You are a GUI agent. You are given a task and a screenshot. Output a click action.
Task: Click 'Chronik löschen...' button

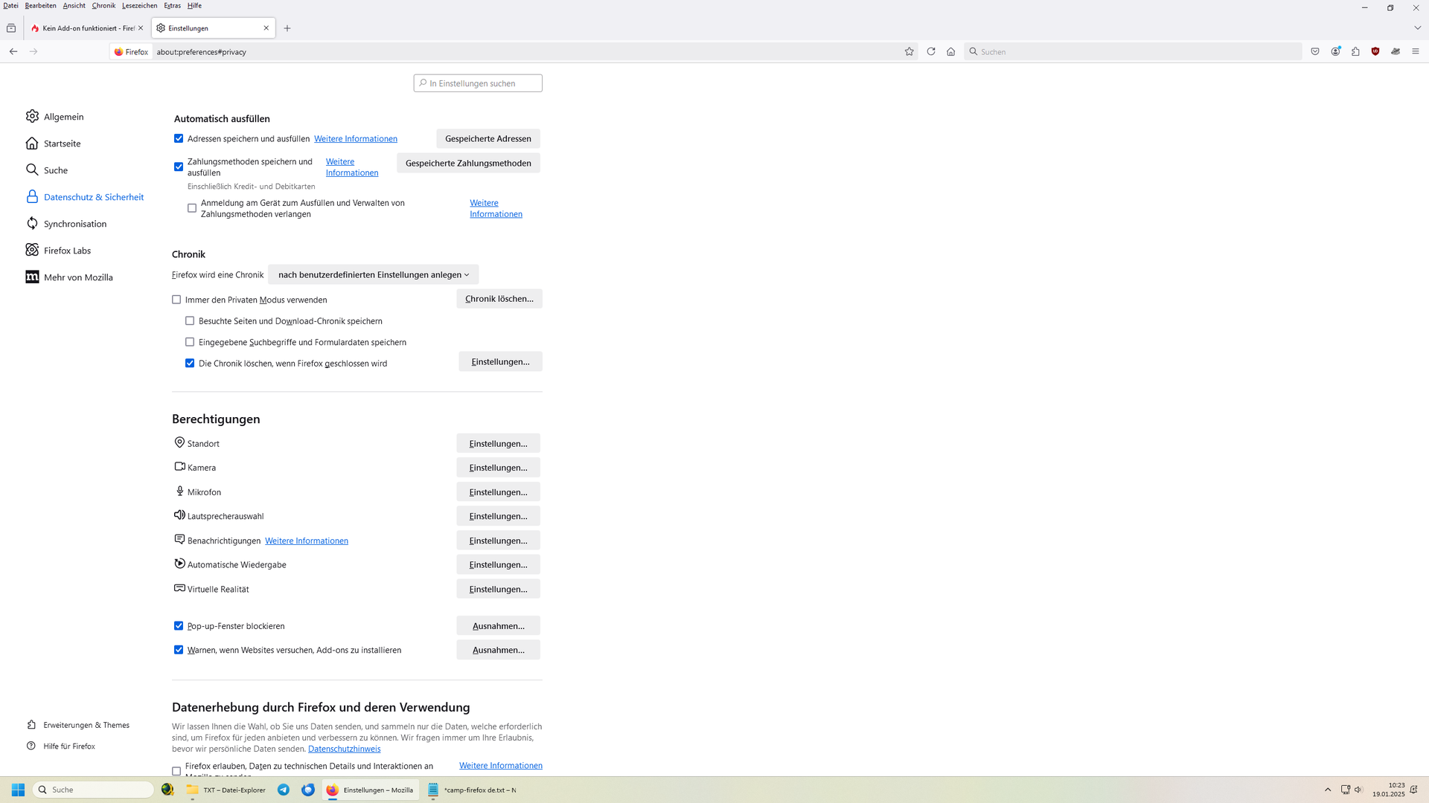[x=499, y=299]
